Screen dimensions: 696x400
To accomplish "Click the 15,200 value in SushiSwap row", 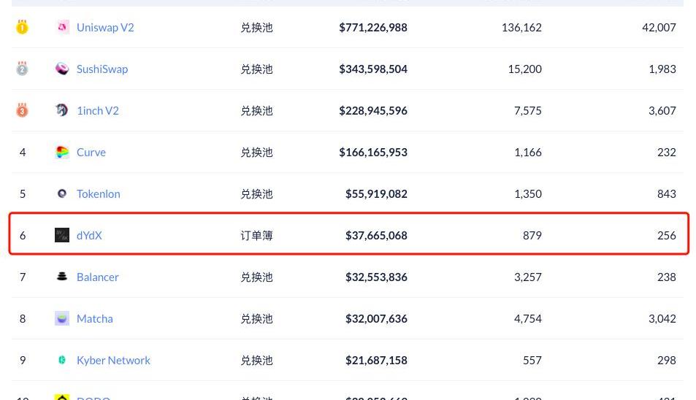I will point(524,69).
